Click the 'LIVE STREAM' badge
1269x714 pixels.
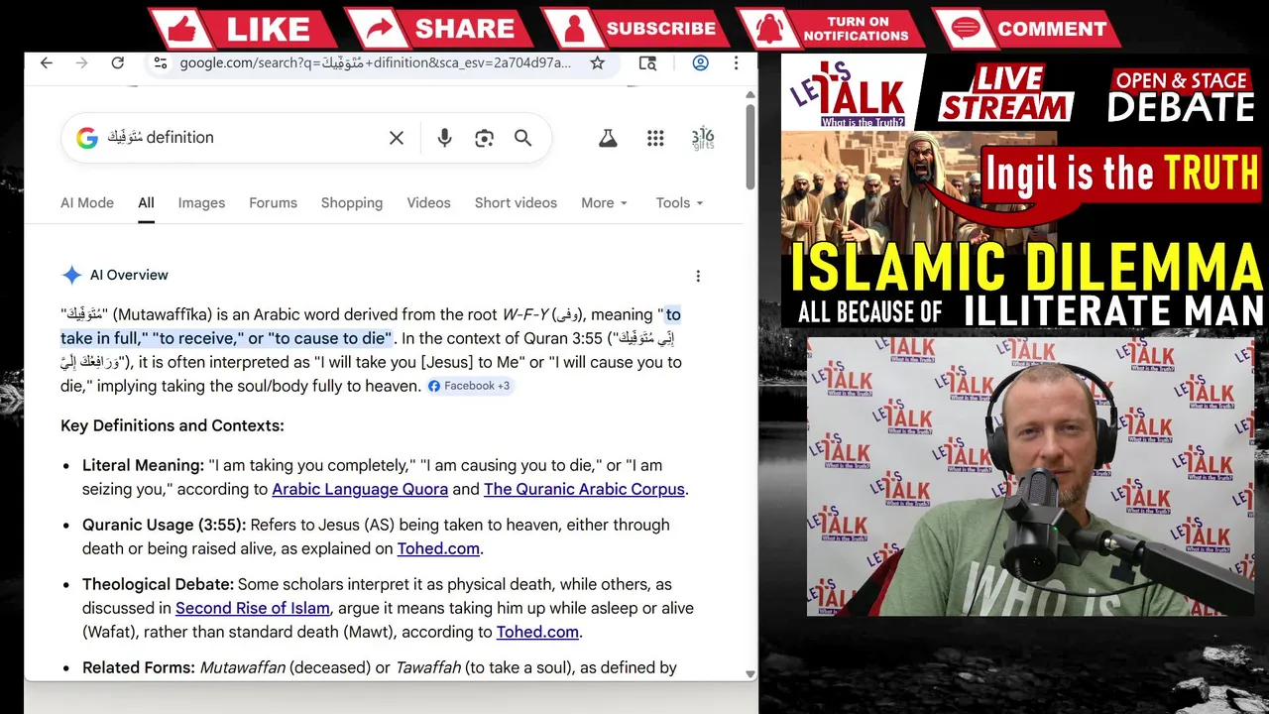tap(1006, 93)
